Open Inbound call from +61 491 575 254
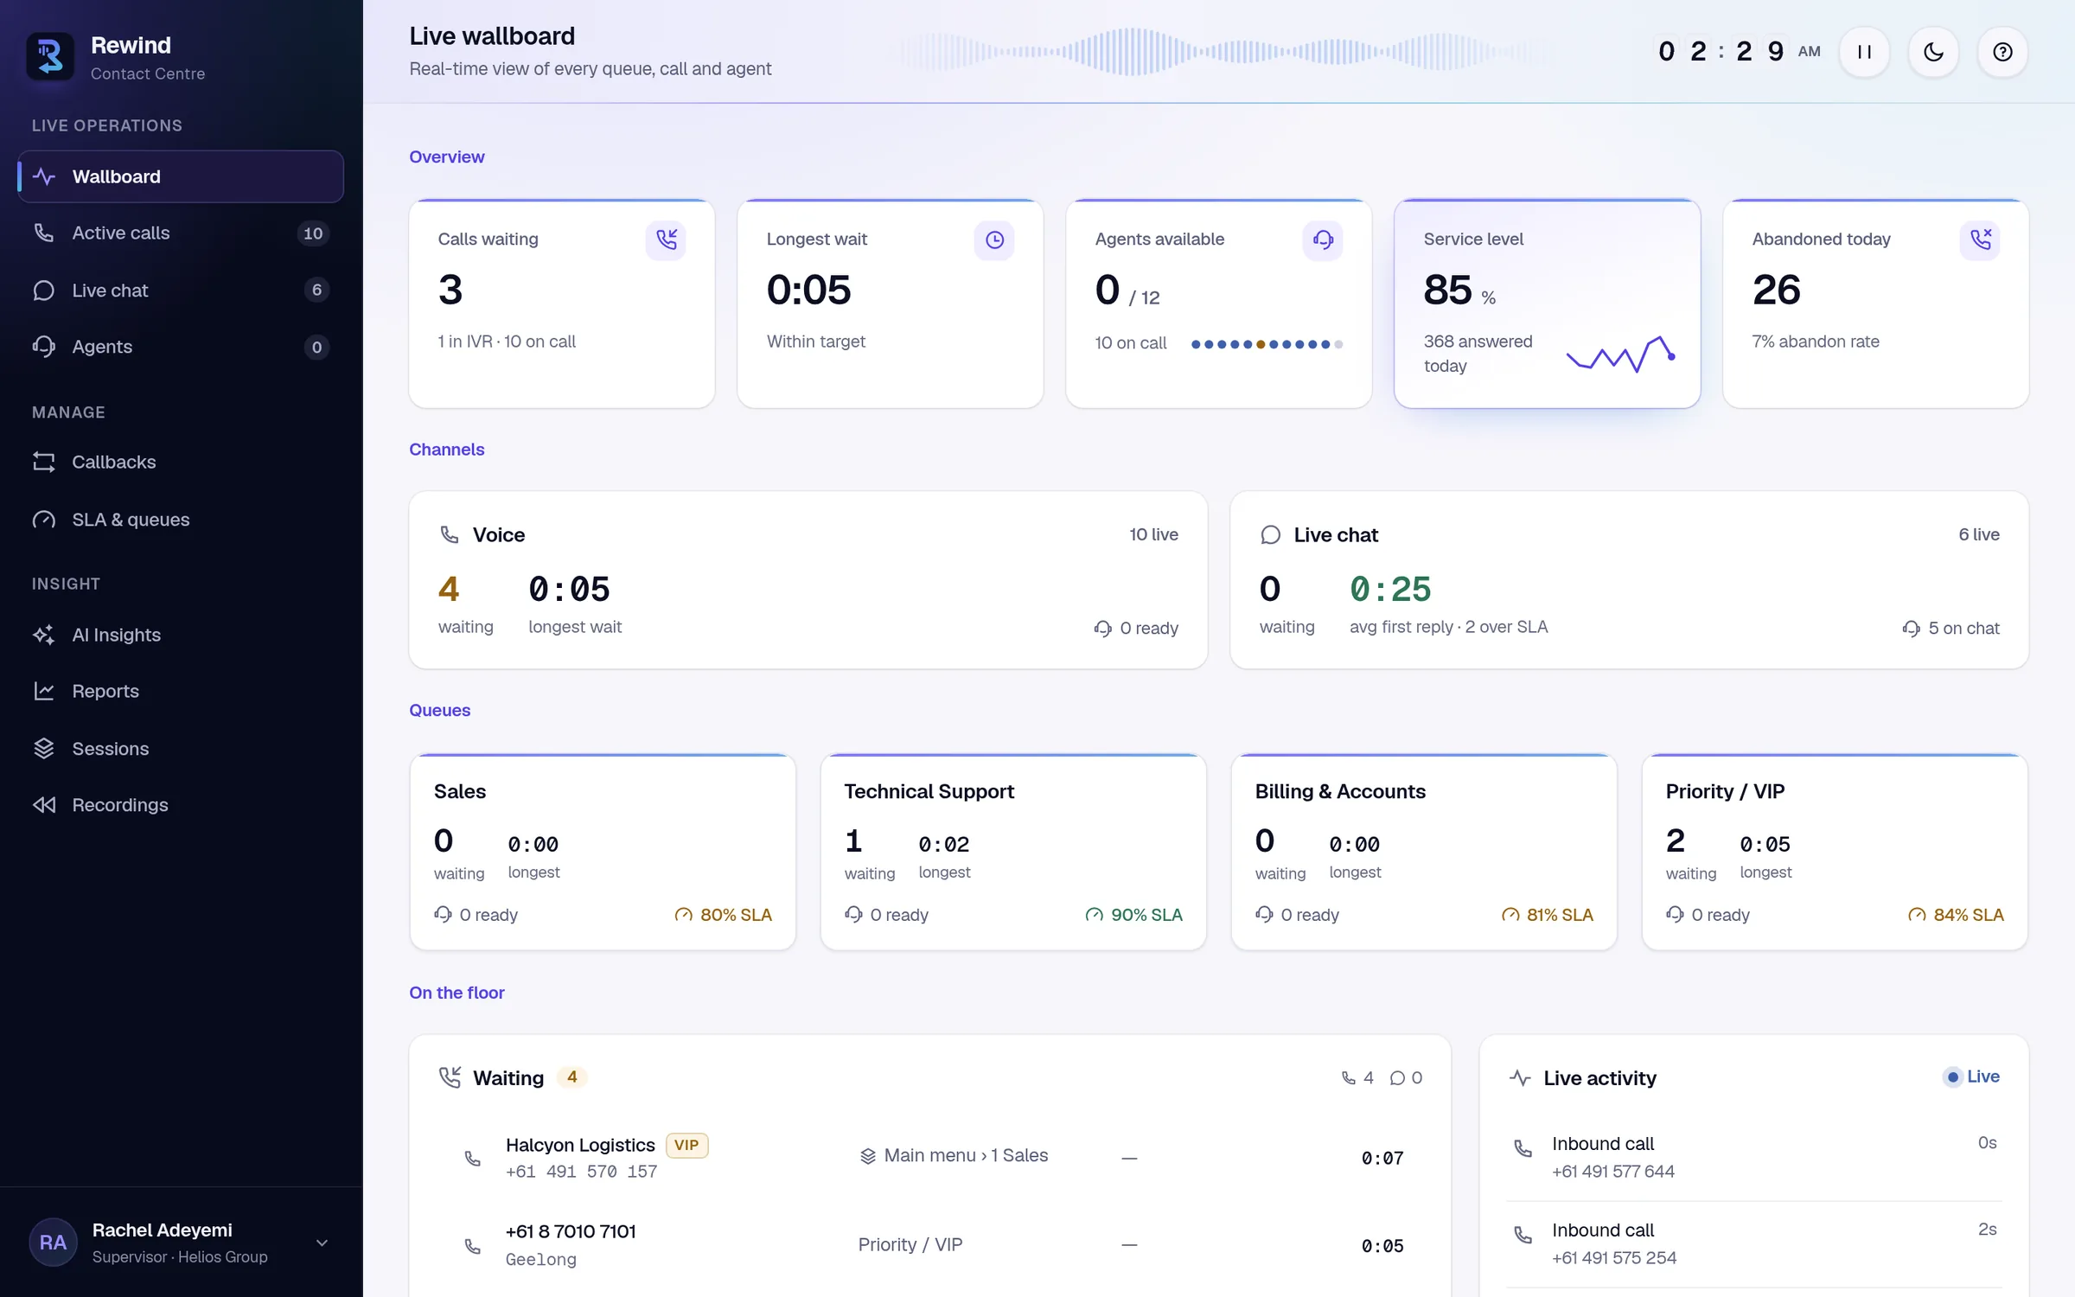This screenshot has width=2075, height=1297. [x=1753, y=1243]
